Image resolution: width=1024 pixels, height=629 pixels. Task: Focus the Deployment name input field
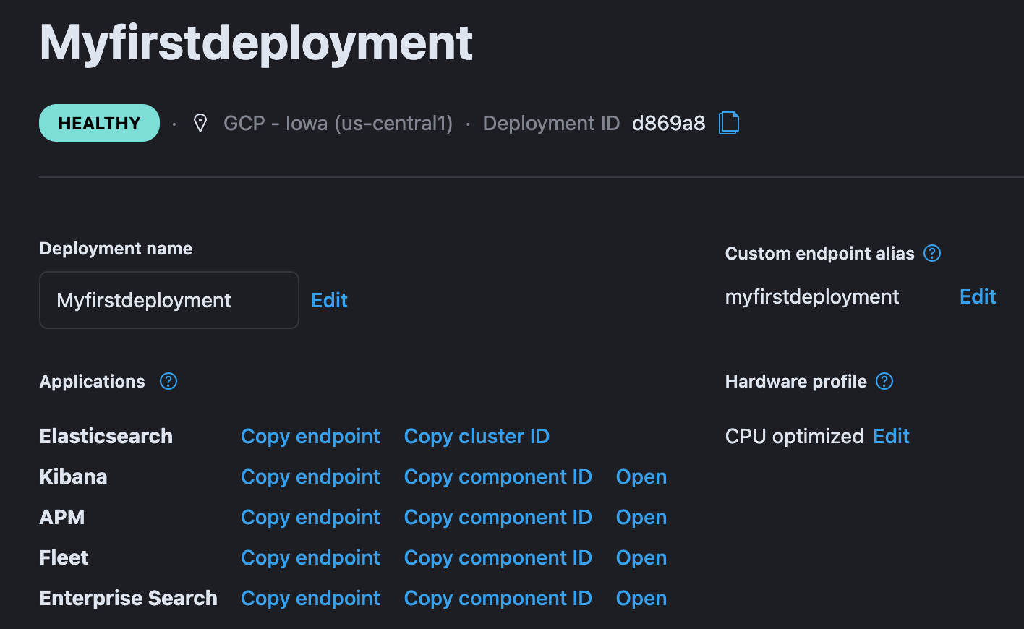169,300
